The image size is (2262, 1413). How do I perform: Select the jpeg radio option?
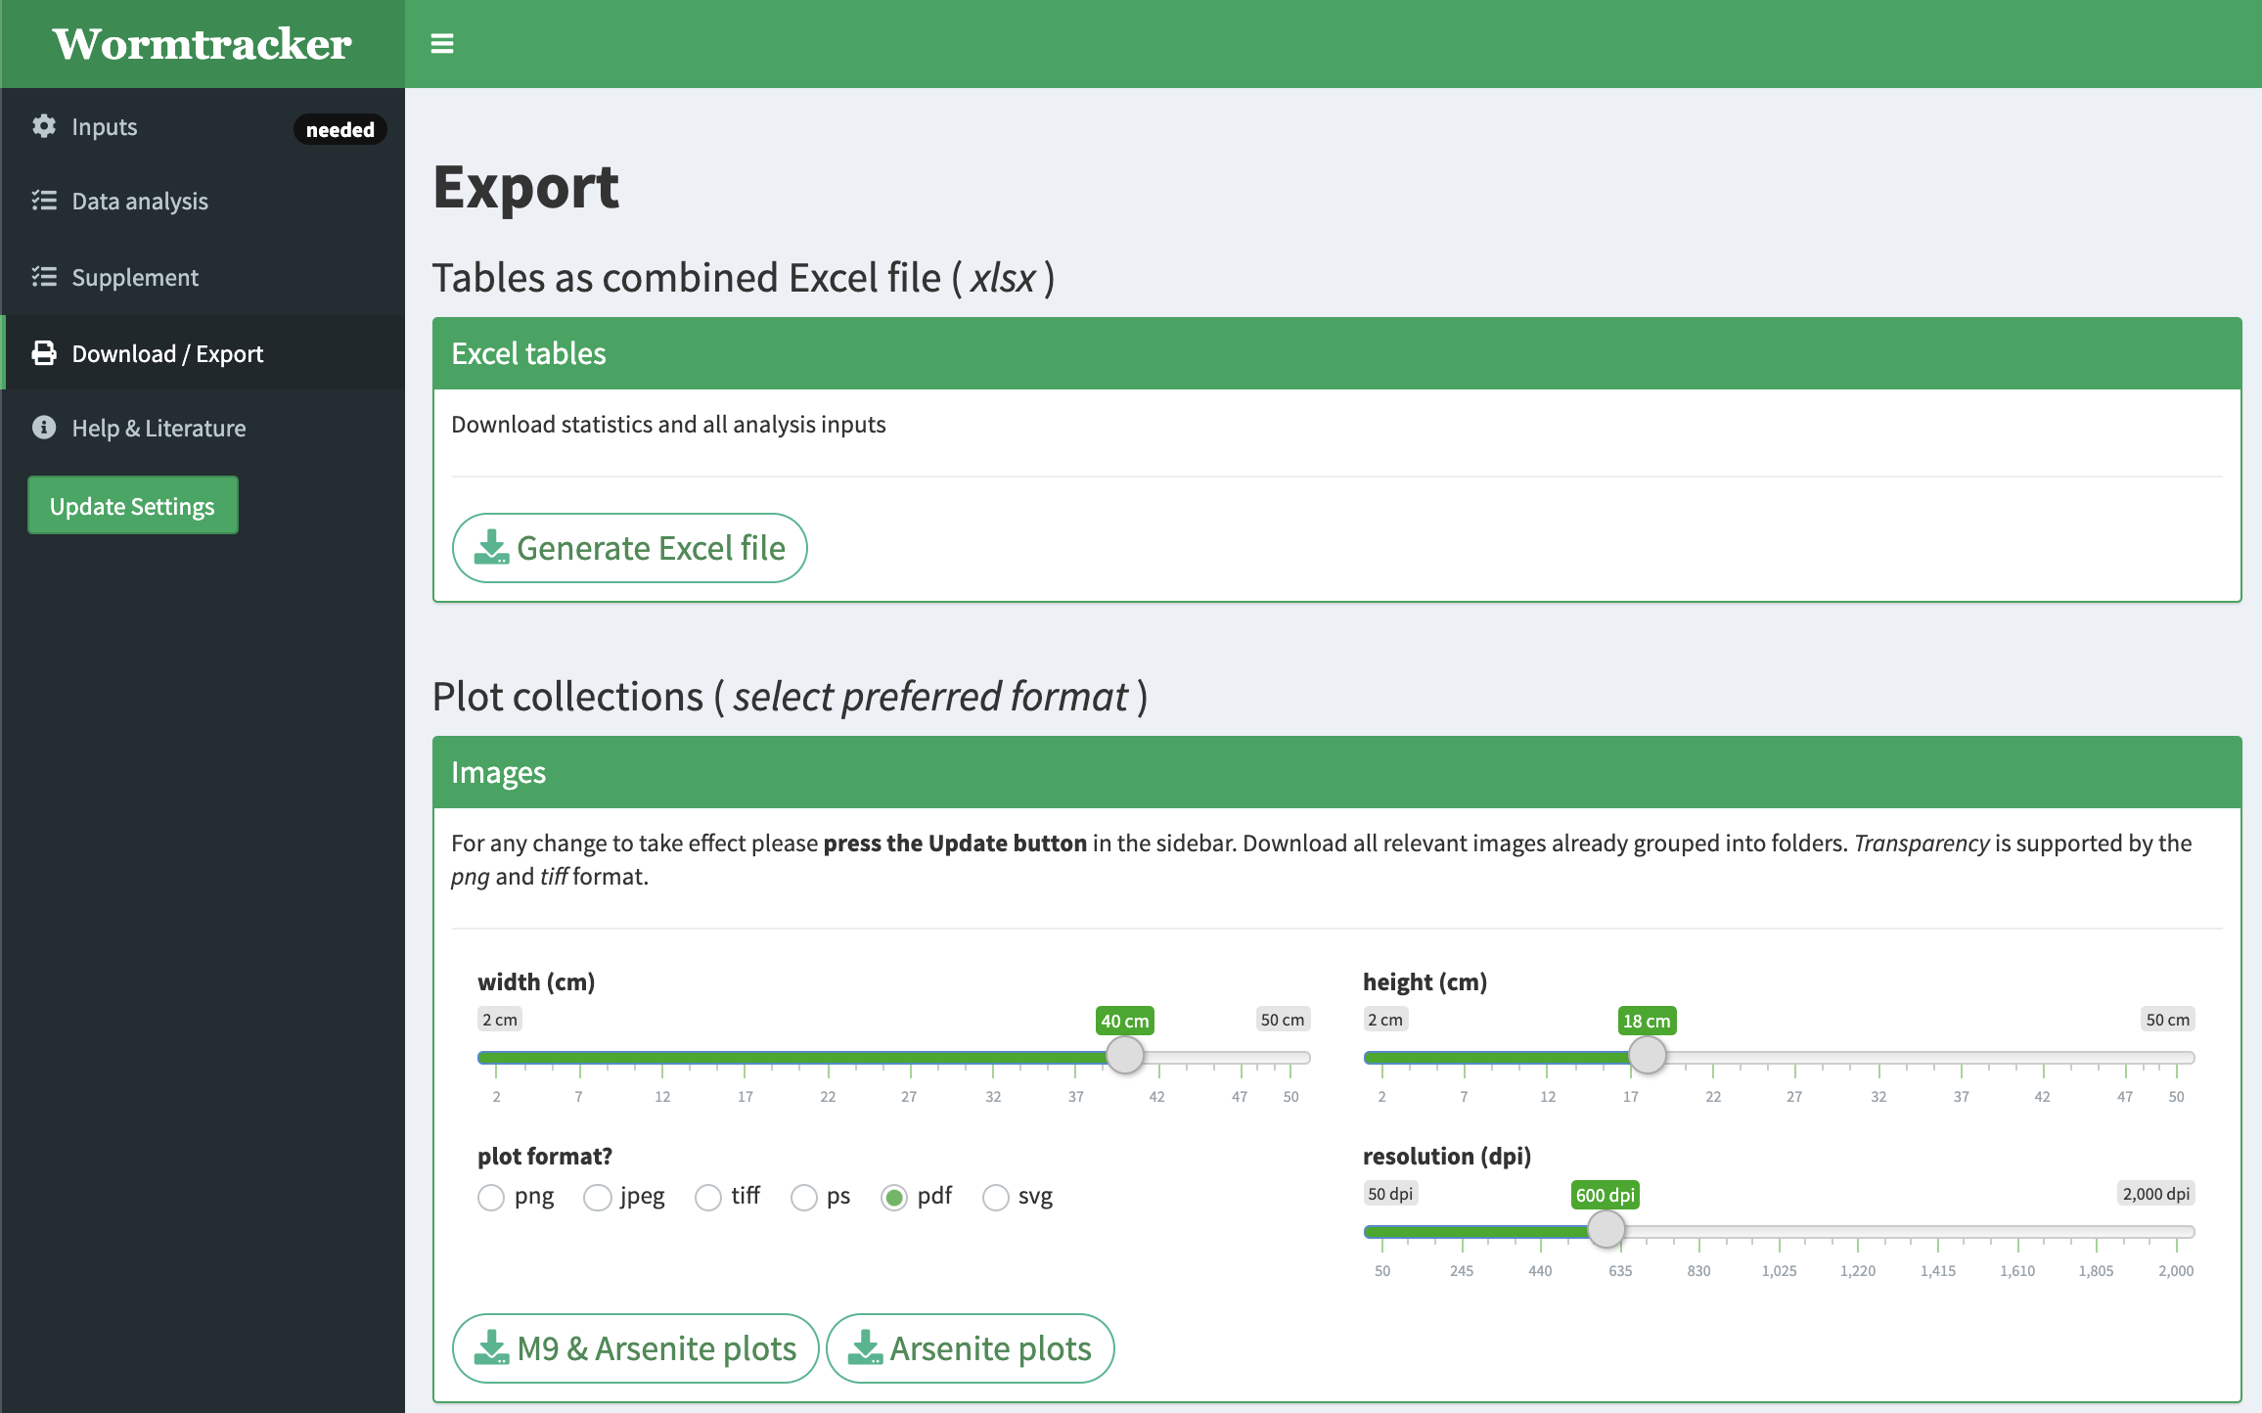(x=597, y=1197)
